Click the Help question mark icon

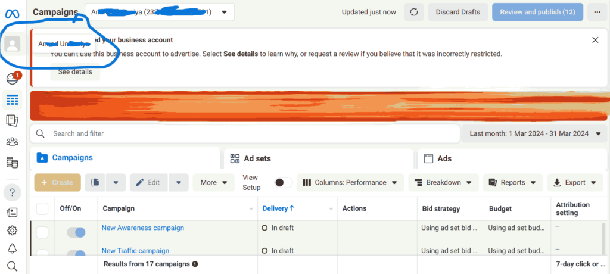point(12,192)
